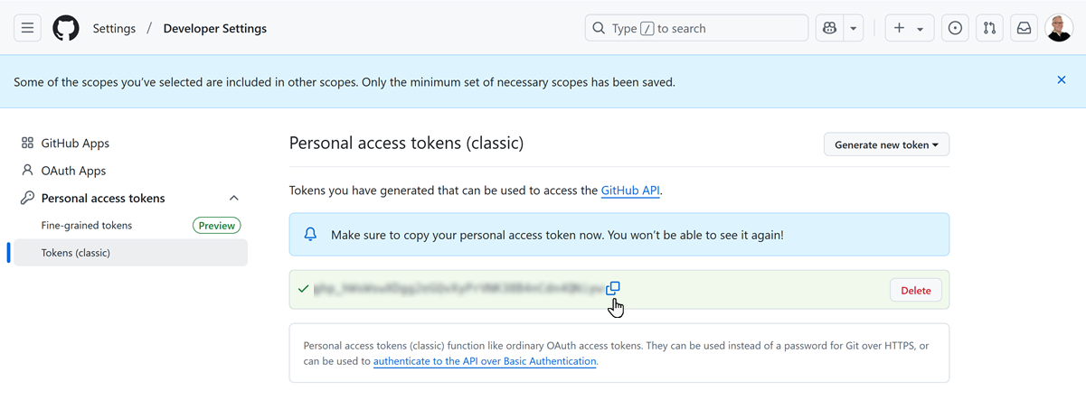Select GitHub Apps in sidebar
The height and width of the screenshot is (400, 1086).
[x=75, y=143]
